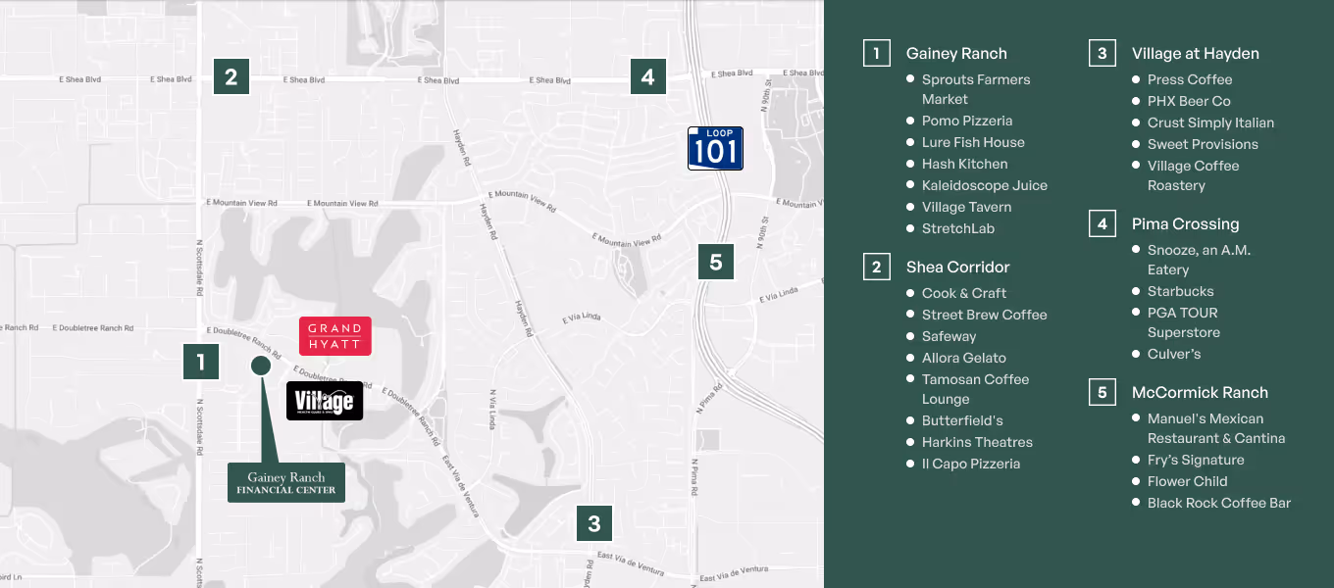Screen dimensions: 1334x588
Task: Click the Black Rock Coffee Bar entry
Action: (1219, 503)
